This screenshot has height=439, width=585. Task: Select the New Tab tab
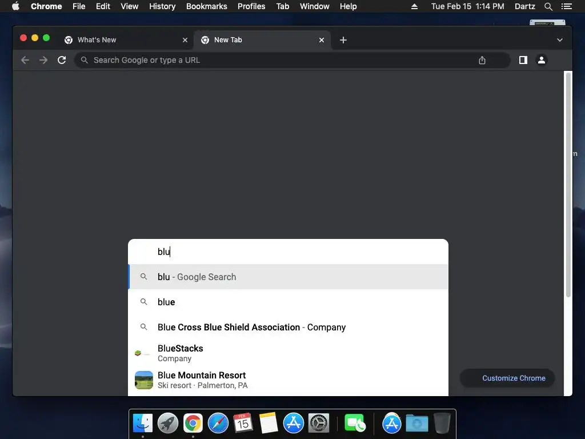262,40
